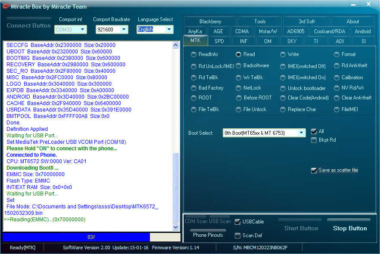Open the AGE tab

pyautogui.click(x=218, y=31)
